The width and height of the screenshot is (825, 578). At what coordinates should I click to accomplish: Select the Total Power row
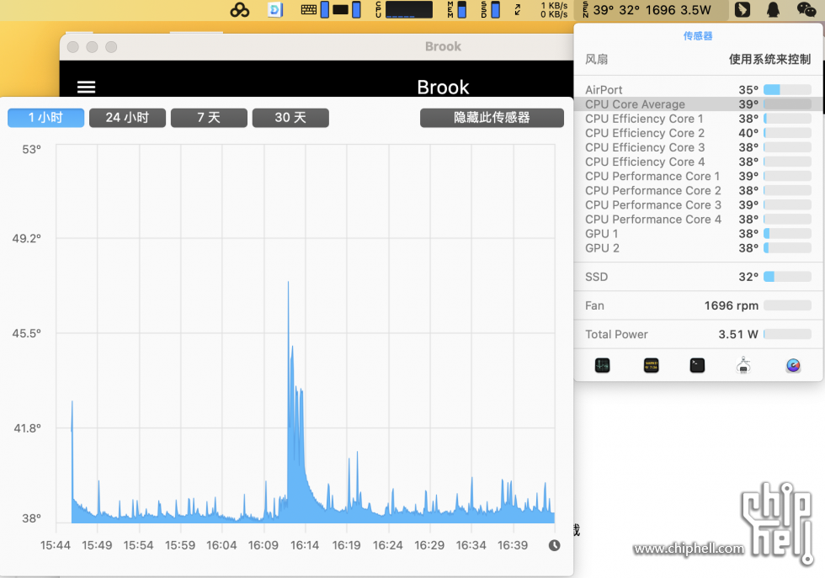coord(698,334)
